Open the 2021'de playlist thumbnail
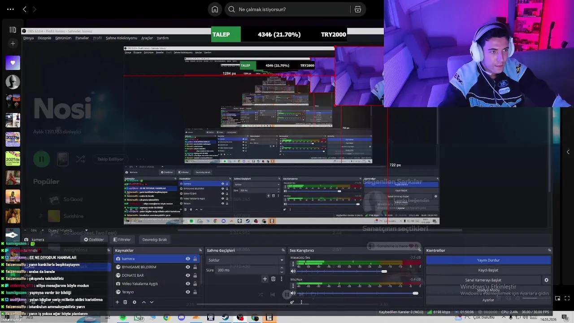 [13, 159]
